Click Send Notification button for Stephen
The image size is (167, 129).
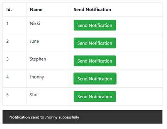(95, 61)
